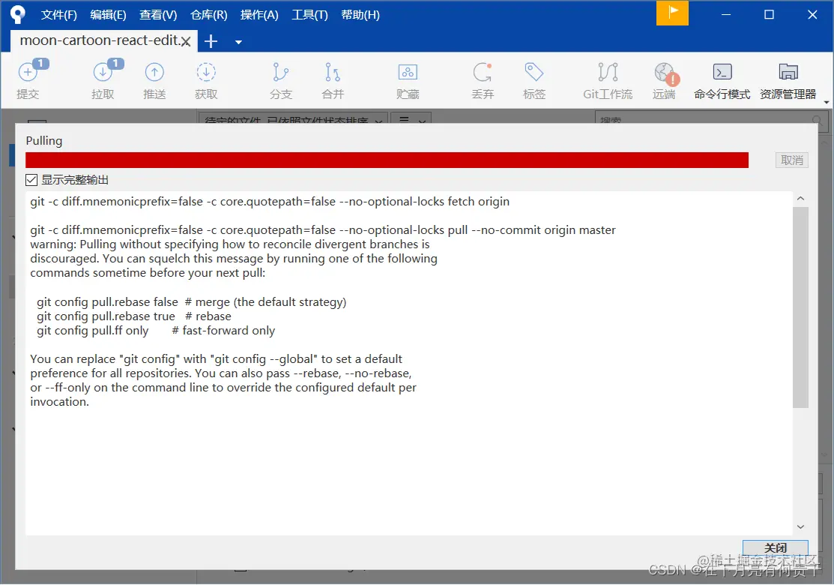Click the "git config pull.rebase true" line

click(x=134, y=316)
